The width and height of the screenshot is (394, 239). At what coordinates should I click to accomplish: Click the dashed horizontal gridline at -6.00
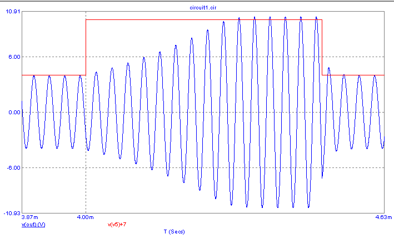coord(56,167)
